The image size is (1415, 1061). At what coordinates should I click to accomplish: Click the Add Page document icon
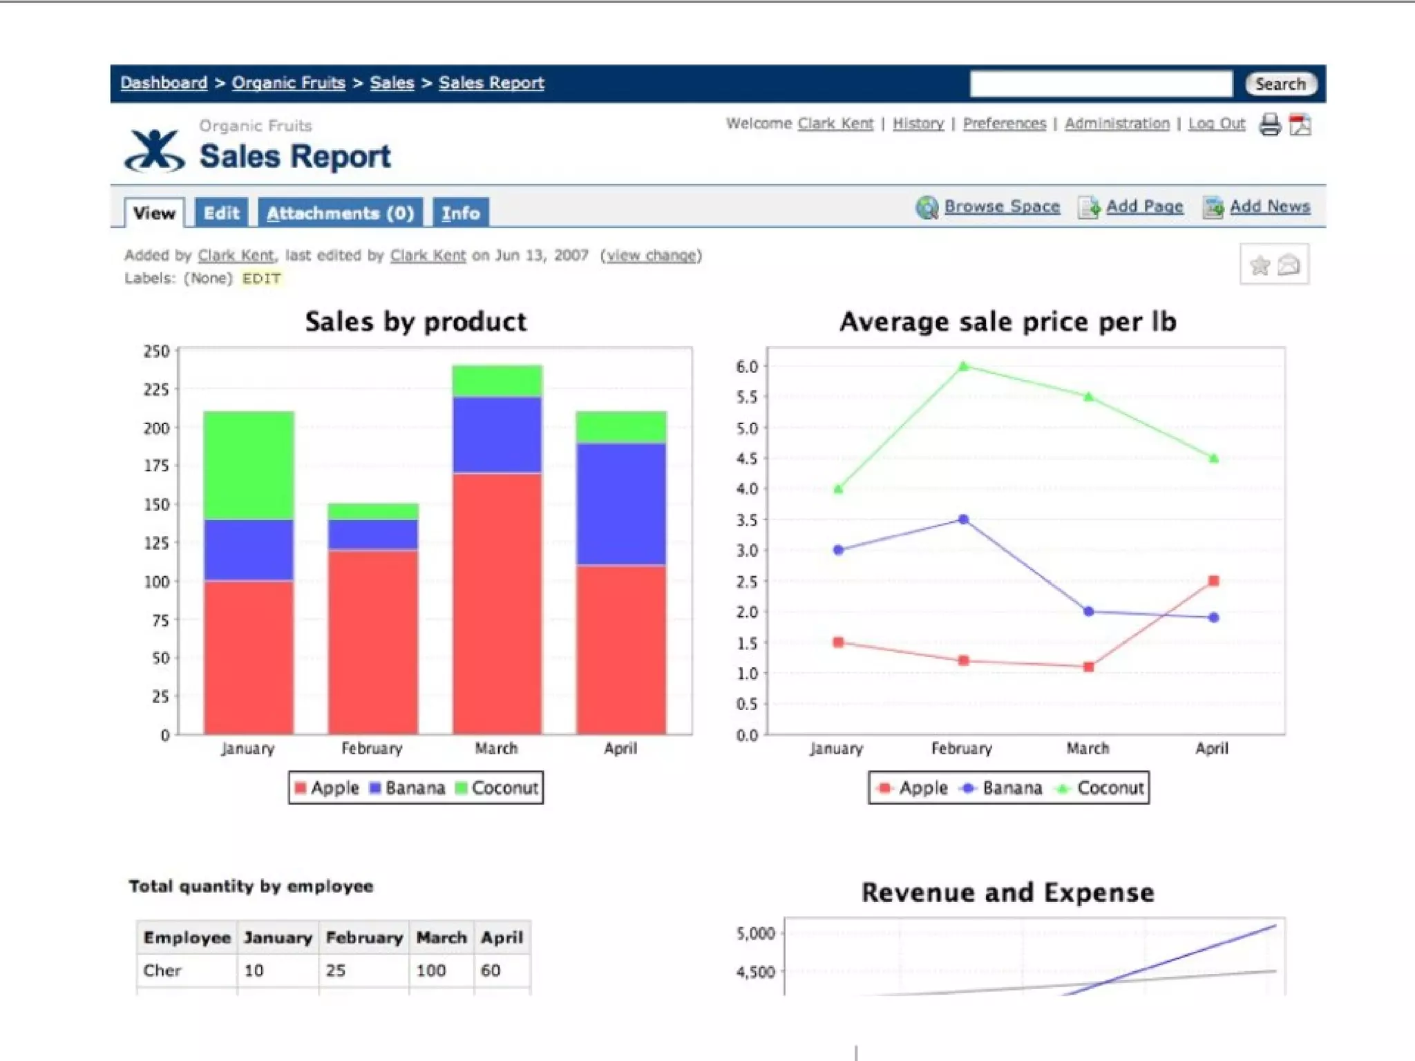[1089, 207]
